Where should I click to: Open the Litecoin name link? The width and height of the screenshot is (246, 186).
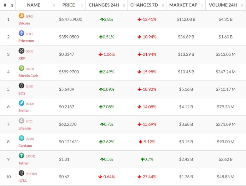25,128
